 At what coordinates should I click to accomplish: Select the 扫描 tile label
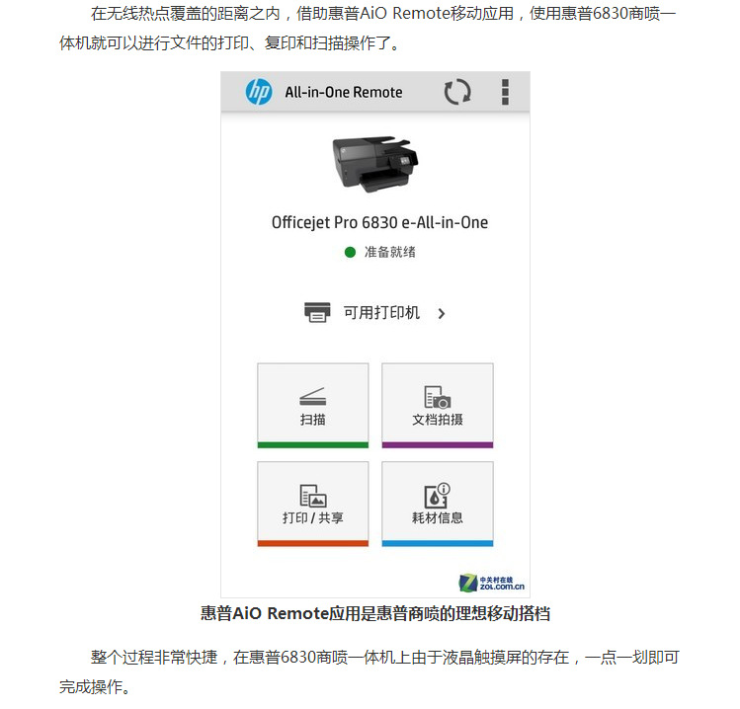coord(312,420)
